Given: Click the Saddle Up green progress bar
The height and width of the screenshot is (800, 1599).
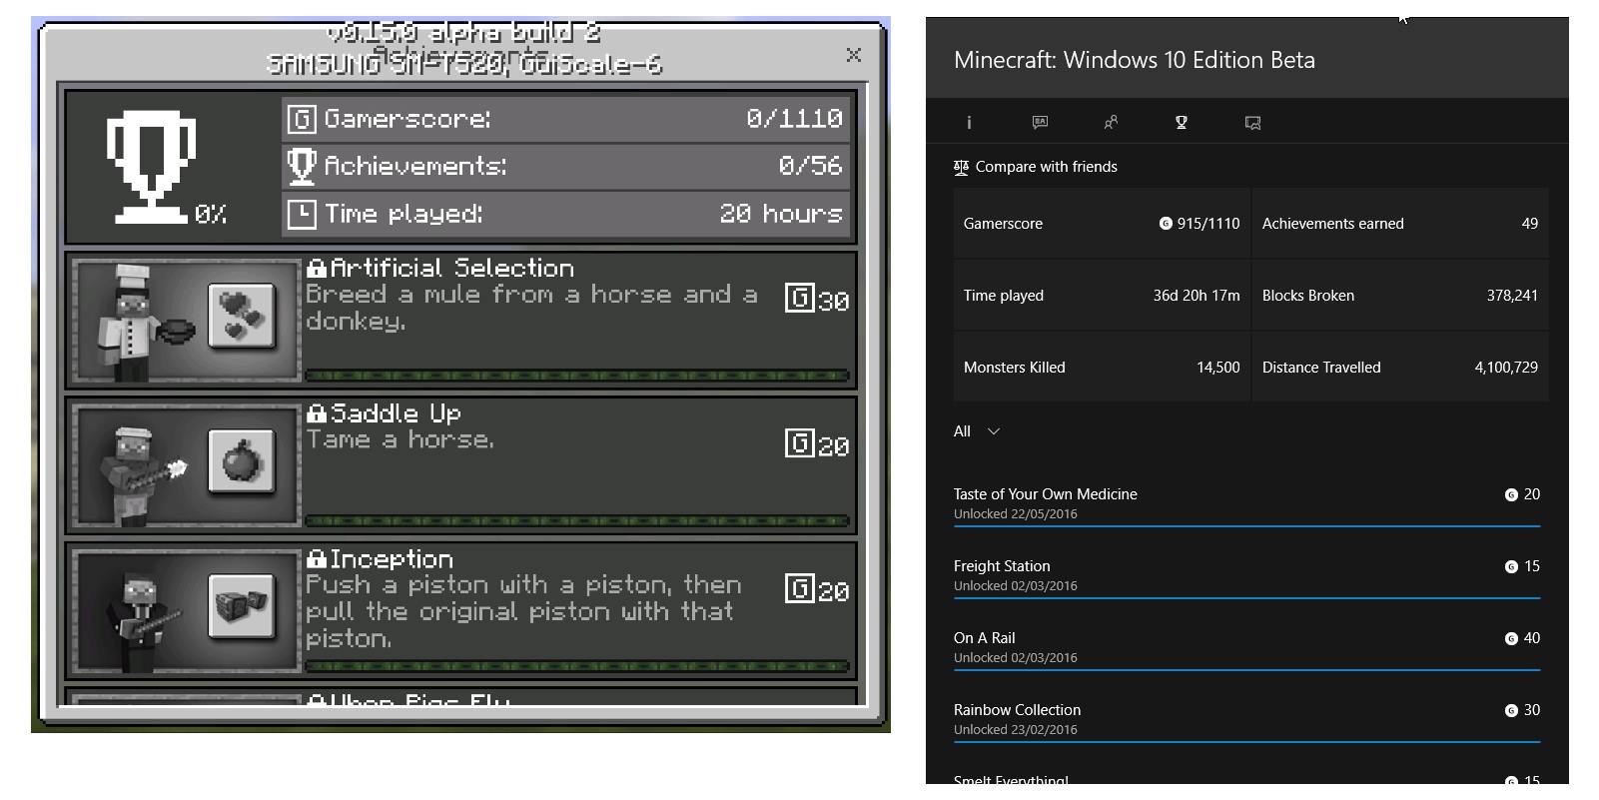Looking at the screenshot, I should point(577,520).
